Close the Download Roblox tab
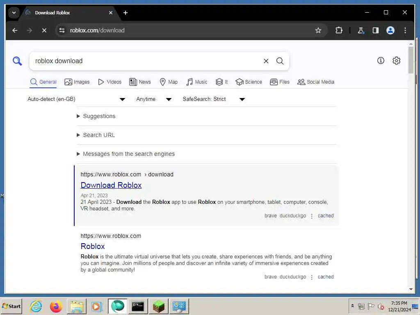 click(111, 13)
